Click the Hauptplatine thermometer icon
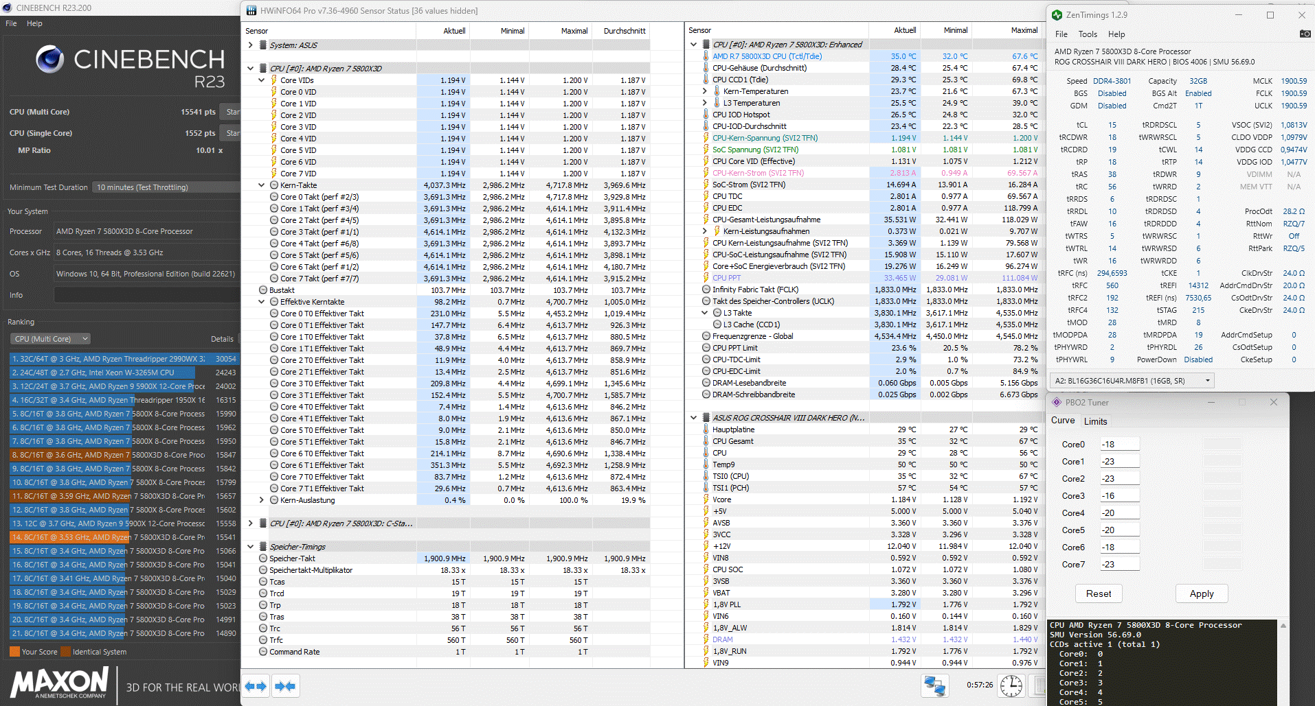 (706, 430)
